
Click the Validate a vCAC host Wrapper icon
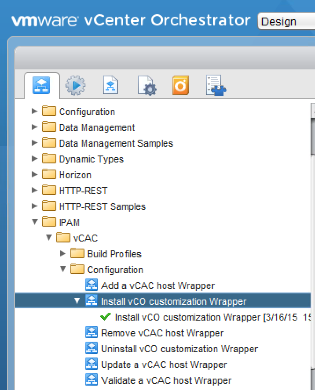tap(92, 380)
